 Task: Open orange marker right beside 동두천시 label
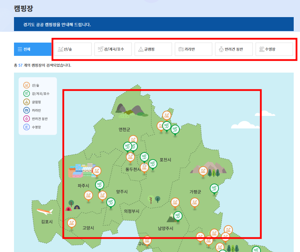click(x=144, y=168)
